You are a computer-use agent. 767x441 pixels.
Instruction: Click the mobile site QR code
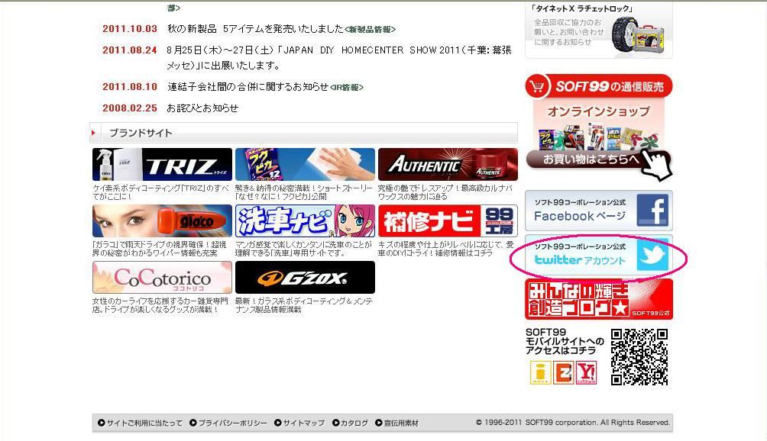coord(639,357)
